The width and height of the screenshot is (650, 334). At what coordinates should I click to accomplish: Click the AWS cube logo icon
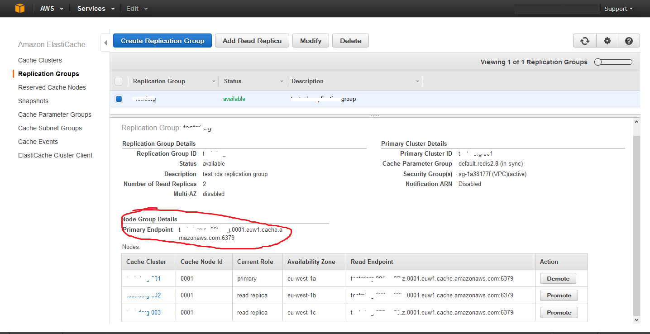coord(19,8)
